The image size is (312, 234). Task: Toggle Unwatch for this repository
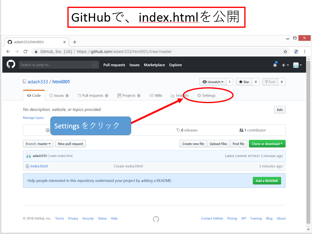pyautogui.click(x=213, y=82)
